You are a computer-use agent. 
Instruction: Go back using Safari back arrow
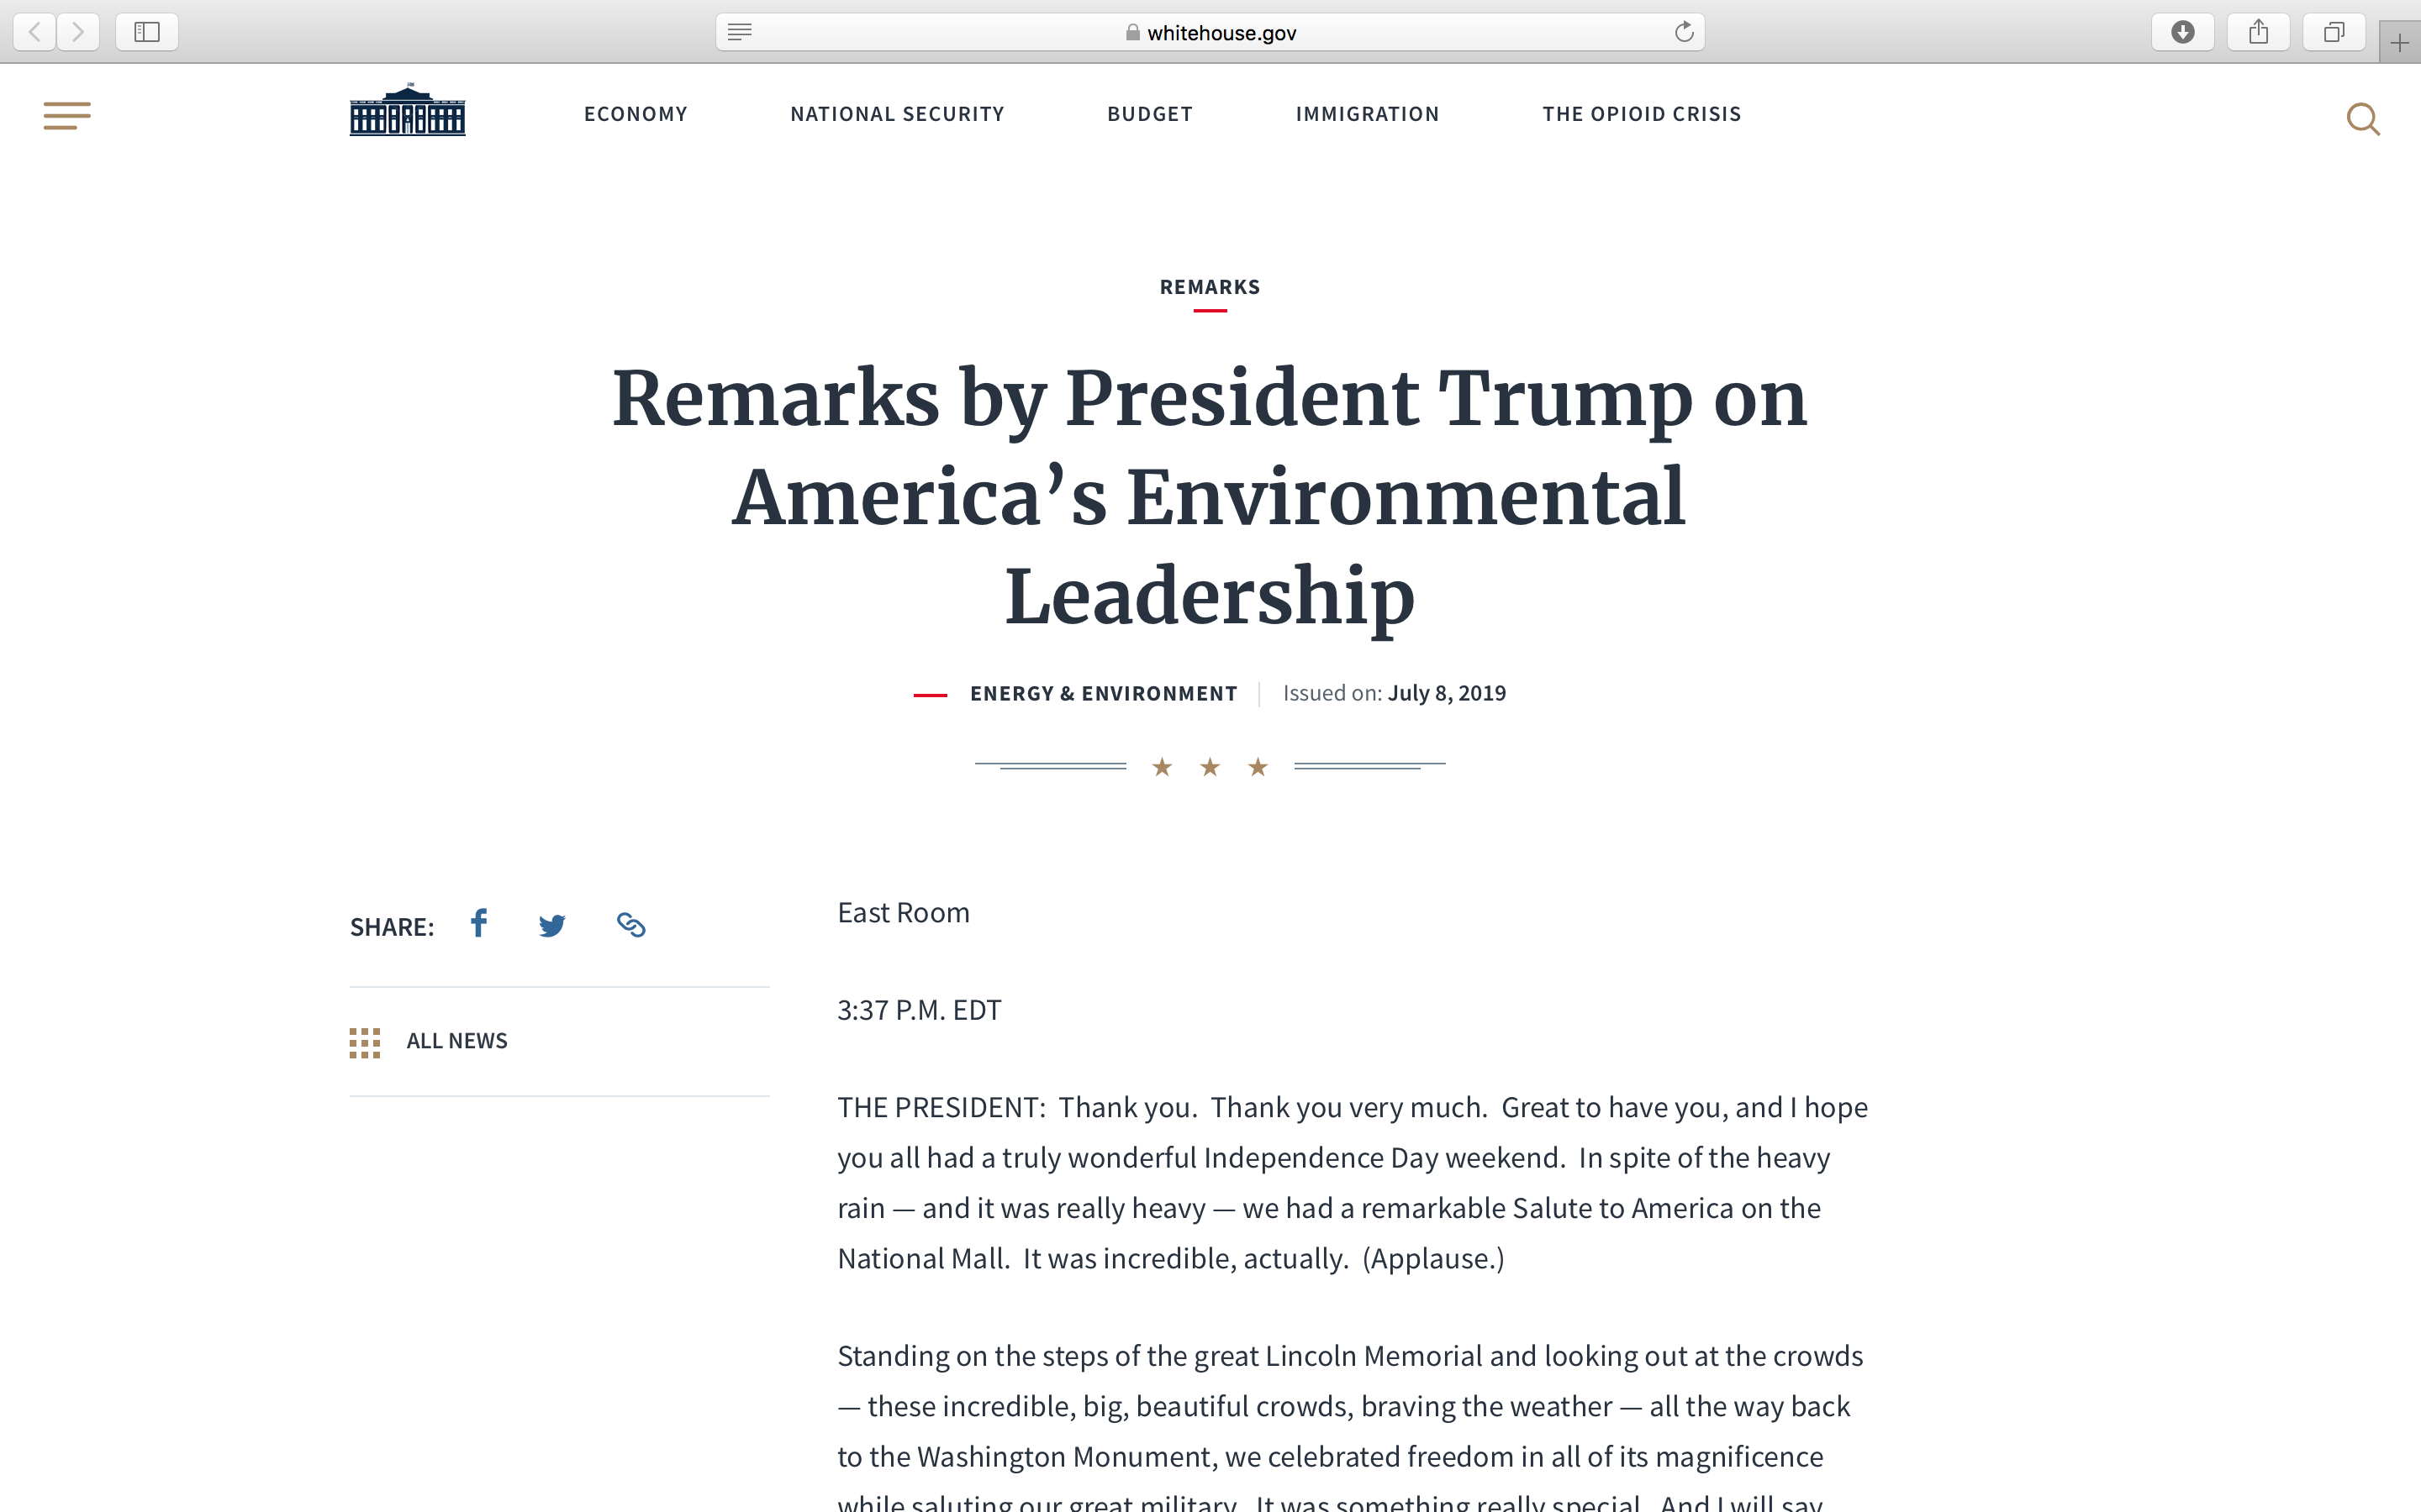35,32
